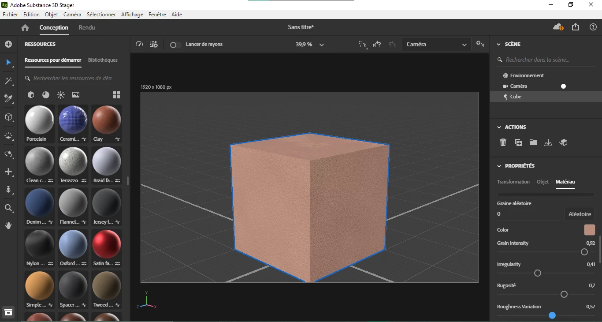Select the Dolly tool
Image resolution: width=602 pixels, height=322 pixels.
click(8, 190)
